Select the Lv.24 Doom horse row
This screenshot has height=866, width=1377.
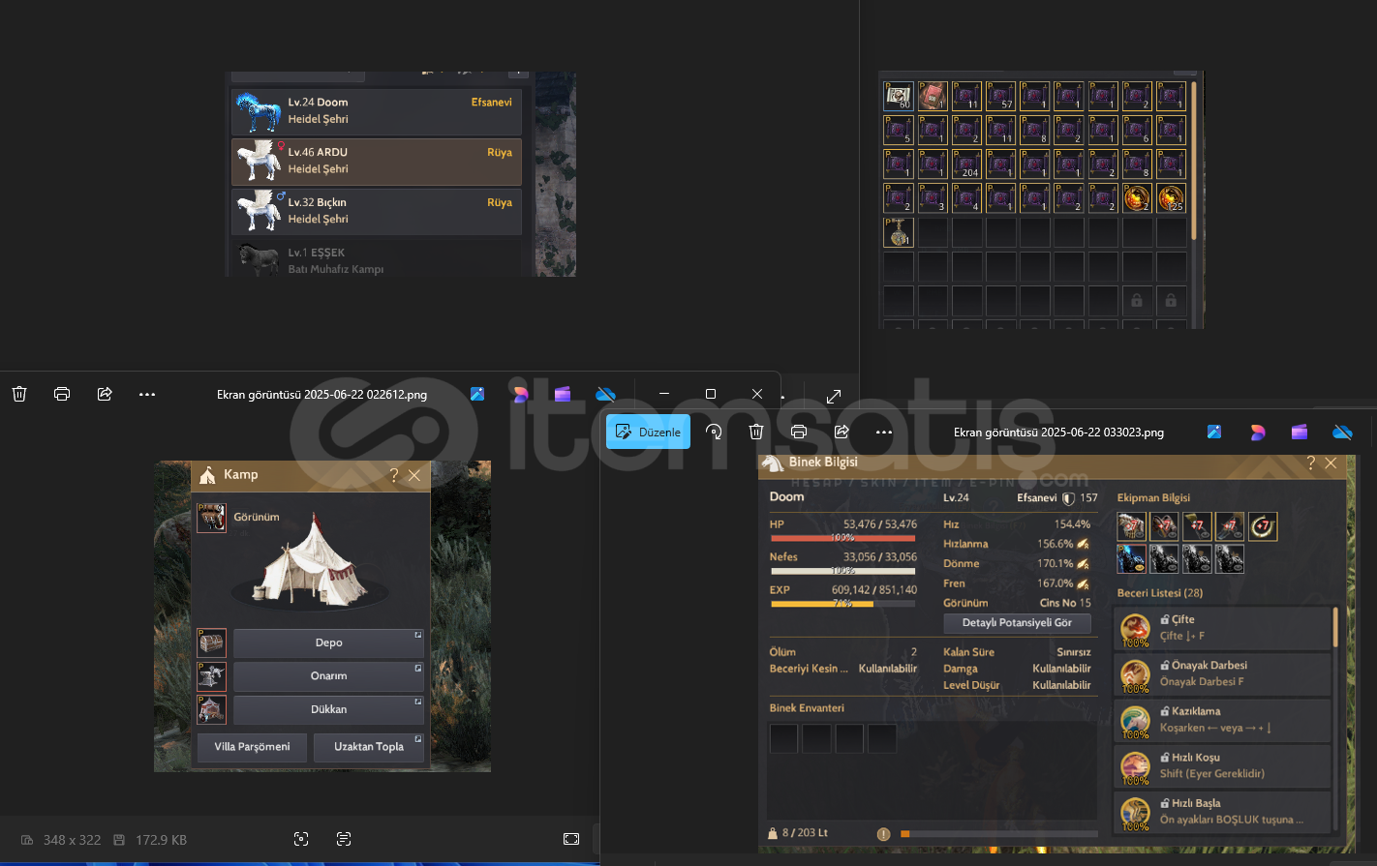click(x=377, y=111)
